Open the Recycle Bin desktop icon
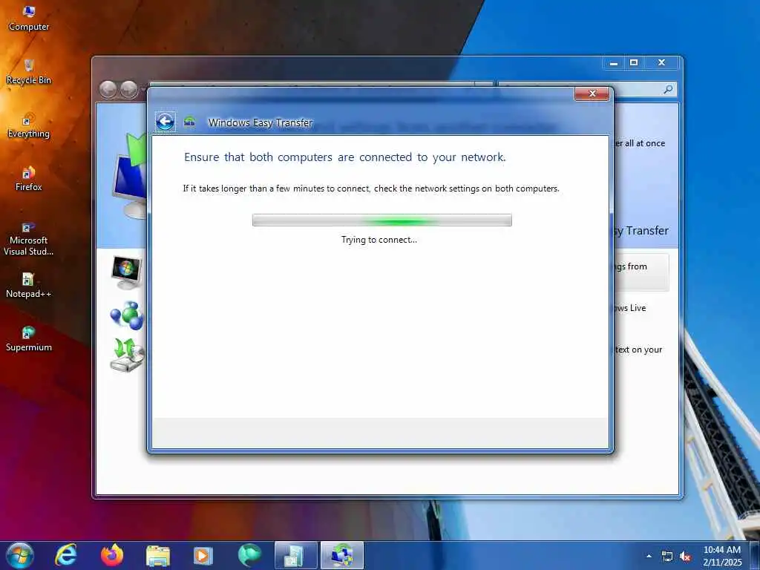760x570 pixels. pos(29,72)
